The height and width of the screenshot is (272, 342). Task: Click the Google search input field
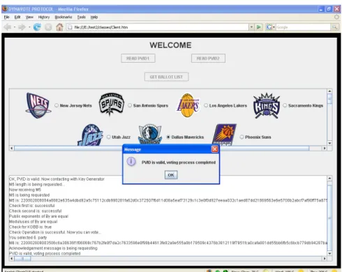[x=304, y=27]
